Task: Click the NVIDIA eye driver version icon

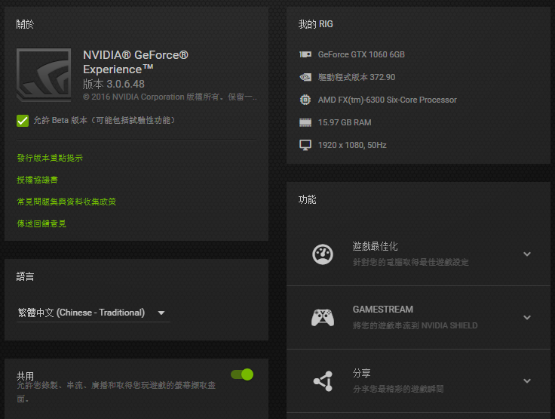Action: tap(305, 77)
